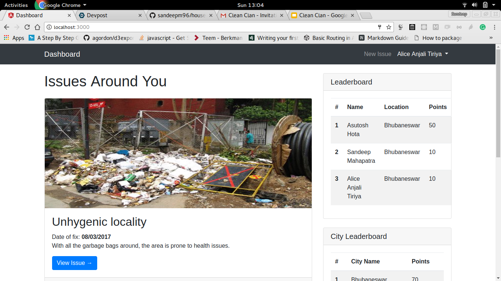Click the fix date '08/03/2017'
Screen dimensions: 501x281
pos(96,237)
